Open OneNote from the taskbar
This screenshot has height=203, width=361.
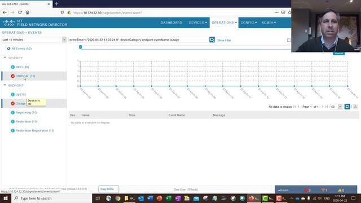[x=178, y=198]
